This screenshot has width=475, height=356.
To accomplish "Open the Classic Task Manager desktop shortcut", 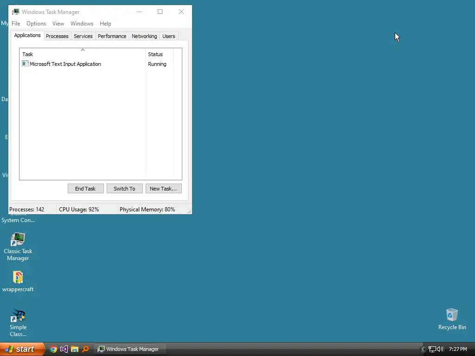I will click(x=18, y=247).
